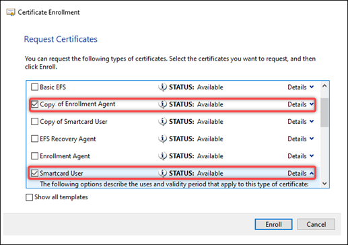
Task: Select 'Copy of Smartcard User' template name
Action: coord(73,122)
